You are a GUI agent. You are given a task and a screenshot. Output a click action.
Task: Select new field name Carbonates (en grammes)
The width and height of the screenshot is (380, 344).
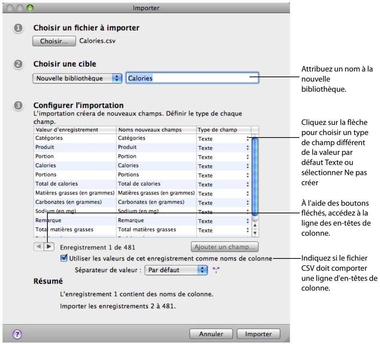coord(156,202)
